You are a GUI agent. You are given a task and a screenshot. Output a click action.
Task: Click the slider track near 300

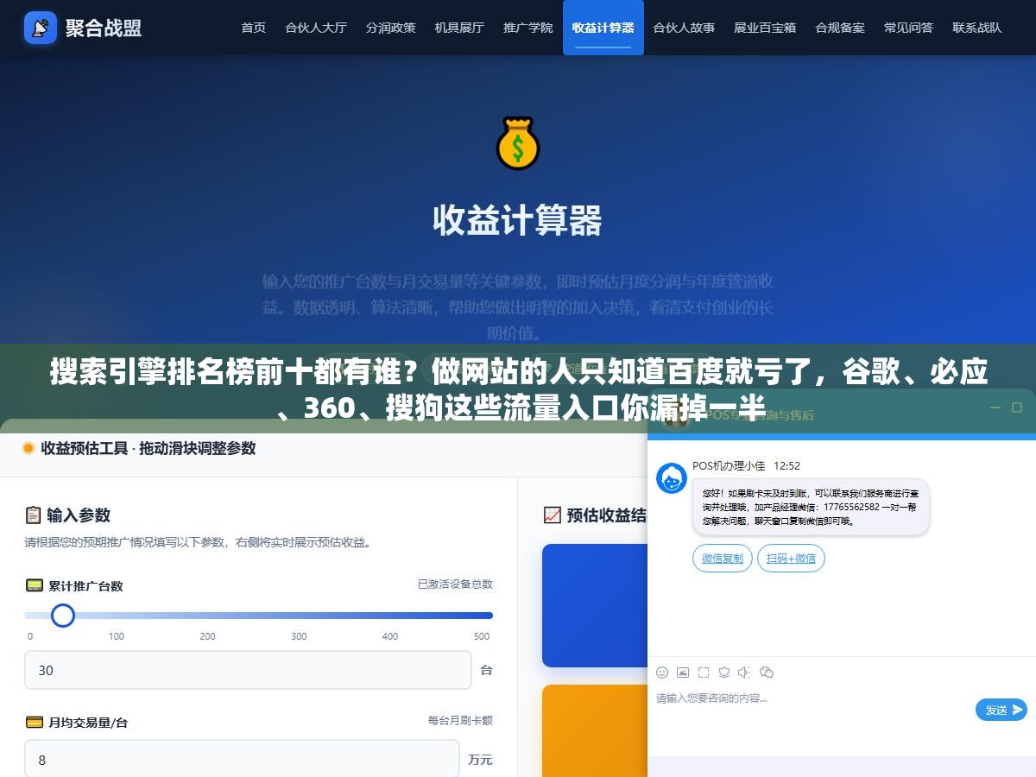(299, 616)
